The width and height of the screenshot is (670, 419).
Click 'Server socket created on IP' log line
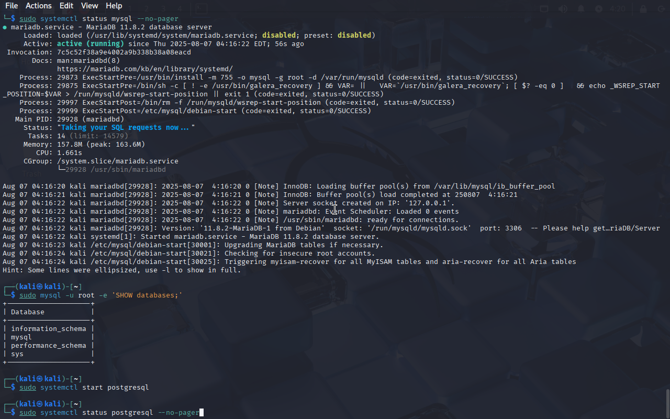(229, 203)
